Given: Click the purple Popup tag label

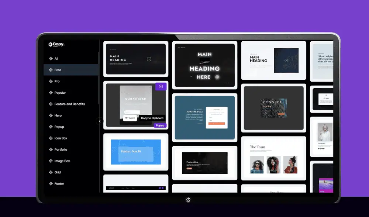Looking at the screenshot, I should (x=160, y=125).
